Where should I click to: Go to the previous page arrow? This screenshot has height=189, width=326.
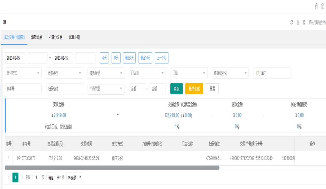pos(8,178)
